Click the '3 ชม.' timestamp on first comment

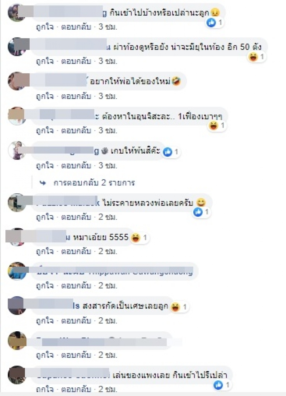108,27
